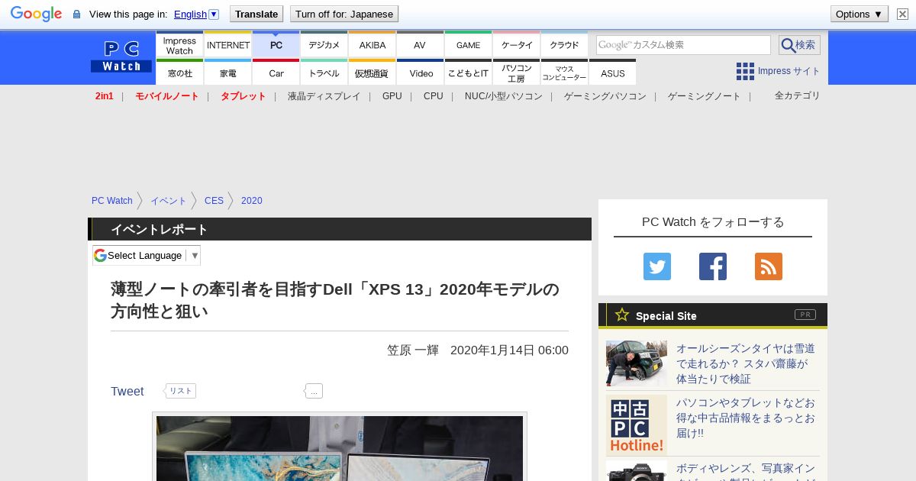Click the PC Watch breadcrumb link
Image resolution: width=916 pixels, height=481 pixels.
click(112, 201)
